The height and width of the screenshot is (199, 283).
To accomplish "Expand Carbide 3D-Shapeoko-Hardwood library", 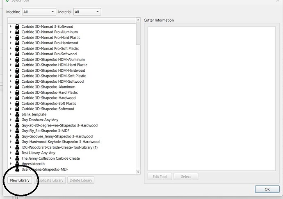I will 11,98.
